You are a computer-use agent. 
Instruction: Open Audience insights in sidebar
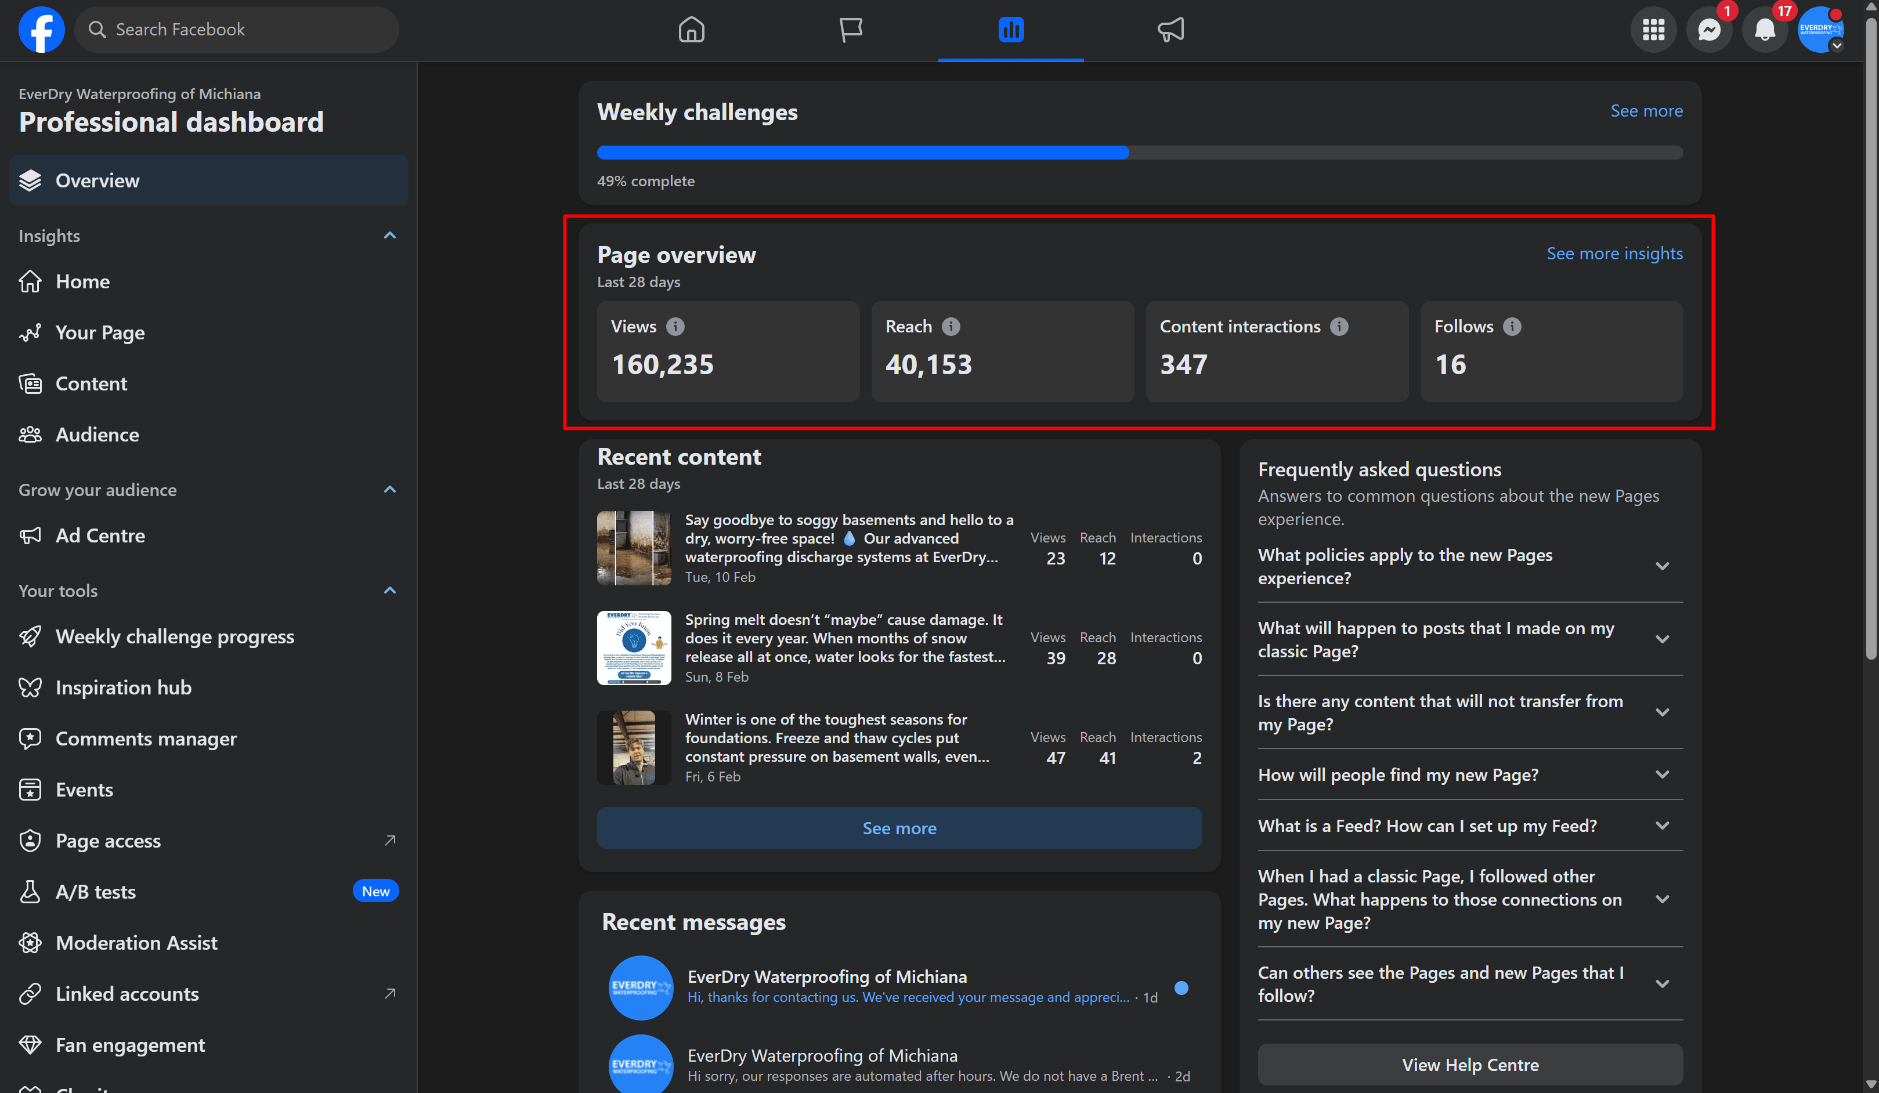pos(209,435)
